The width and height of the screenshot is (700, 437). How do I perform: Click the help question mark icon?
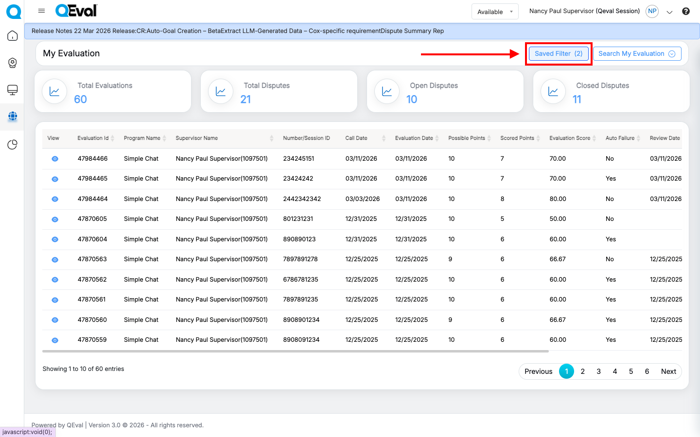(x=685, y=11)
